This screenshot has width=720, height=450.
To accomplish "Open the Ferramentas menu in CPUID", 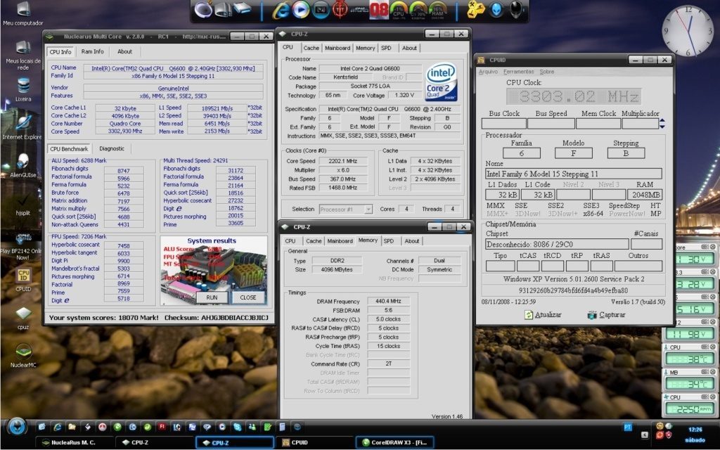I will (x=518, y=72).
